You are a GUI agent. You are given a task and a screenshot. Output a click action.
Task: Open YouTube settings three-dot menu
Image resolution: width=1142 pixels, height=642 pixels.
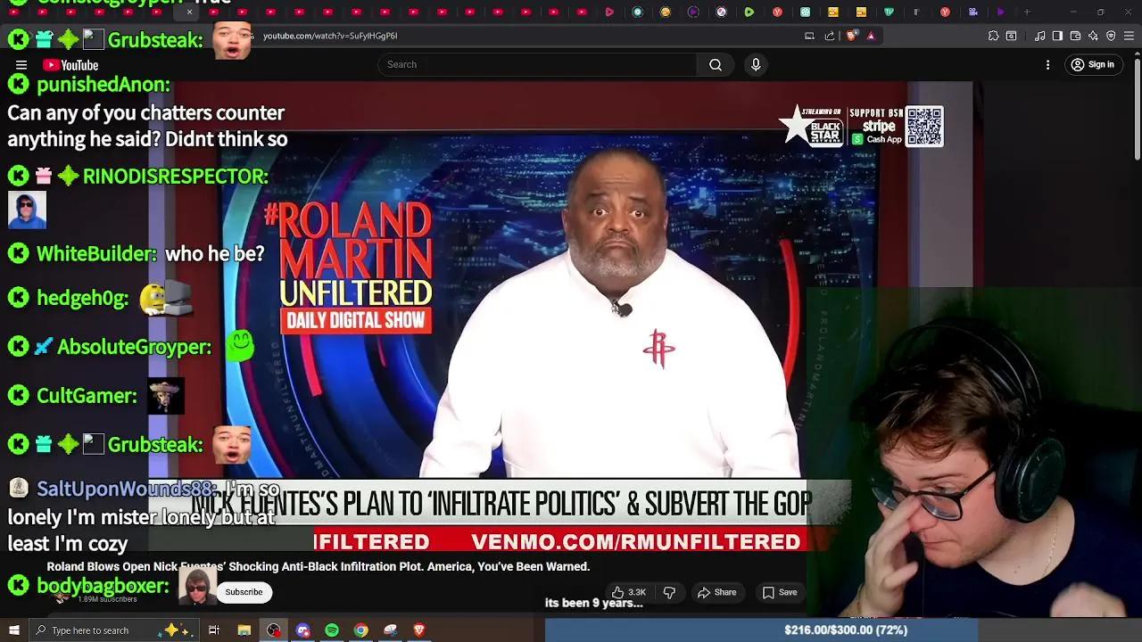[1048, 65]
